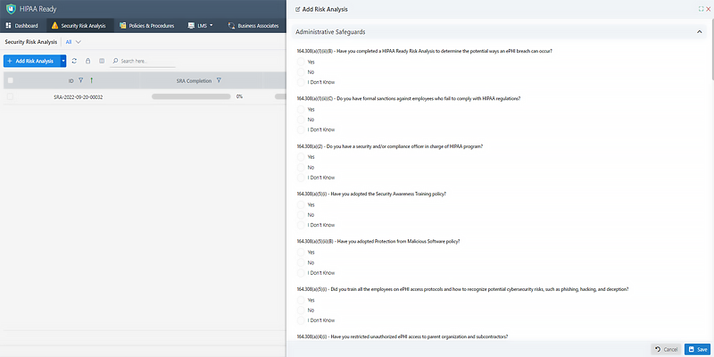Choose I Don't Know for Security Awareness Training policy

tap(301, 225)
